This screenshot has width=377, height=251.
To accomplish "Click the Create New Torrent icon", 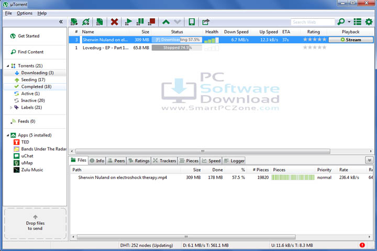I will [x=99, y=22].
